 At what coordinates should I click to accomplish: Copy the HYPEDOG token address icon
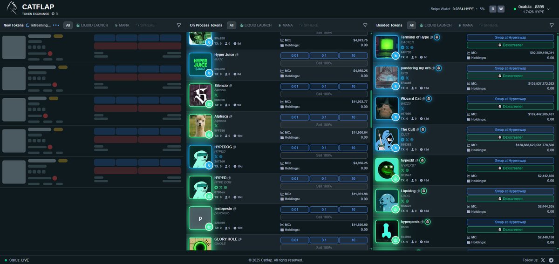pos(234,147)
